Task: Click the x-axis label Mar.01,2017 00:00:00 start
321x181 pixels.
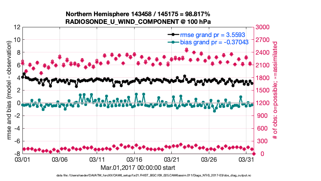Action: 138,168
